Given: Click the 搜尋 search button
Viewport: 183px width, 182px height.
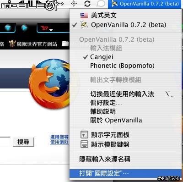Looking at the screenshot, I should (x=23, y=142).
